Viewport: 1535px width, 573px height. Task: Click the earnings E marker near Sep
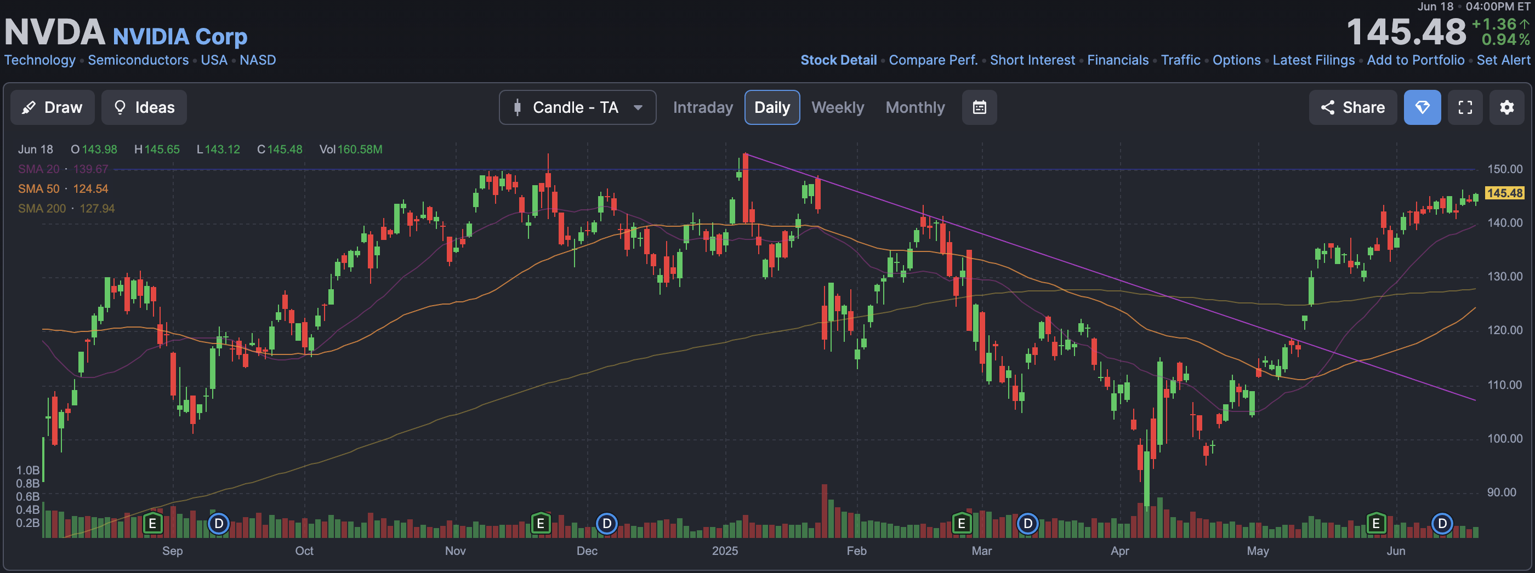(152, 524)
